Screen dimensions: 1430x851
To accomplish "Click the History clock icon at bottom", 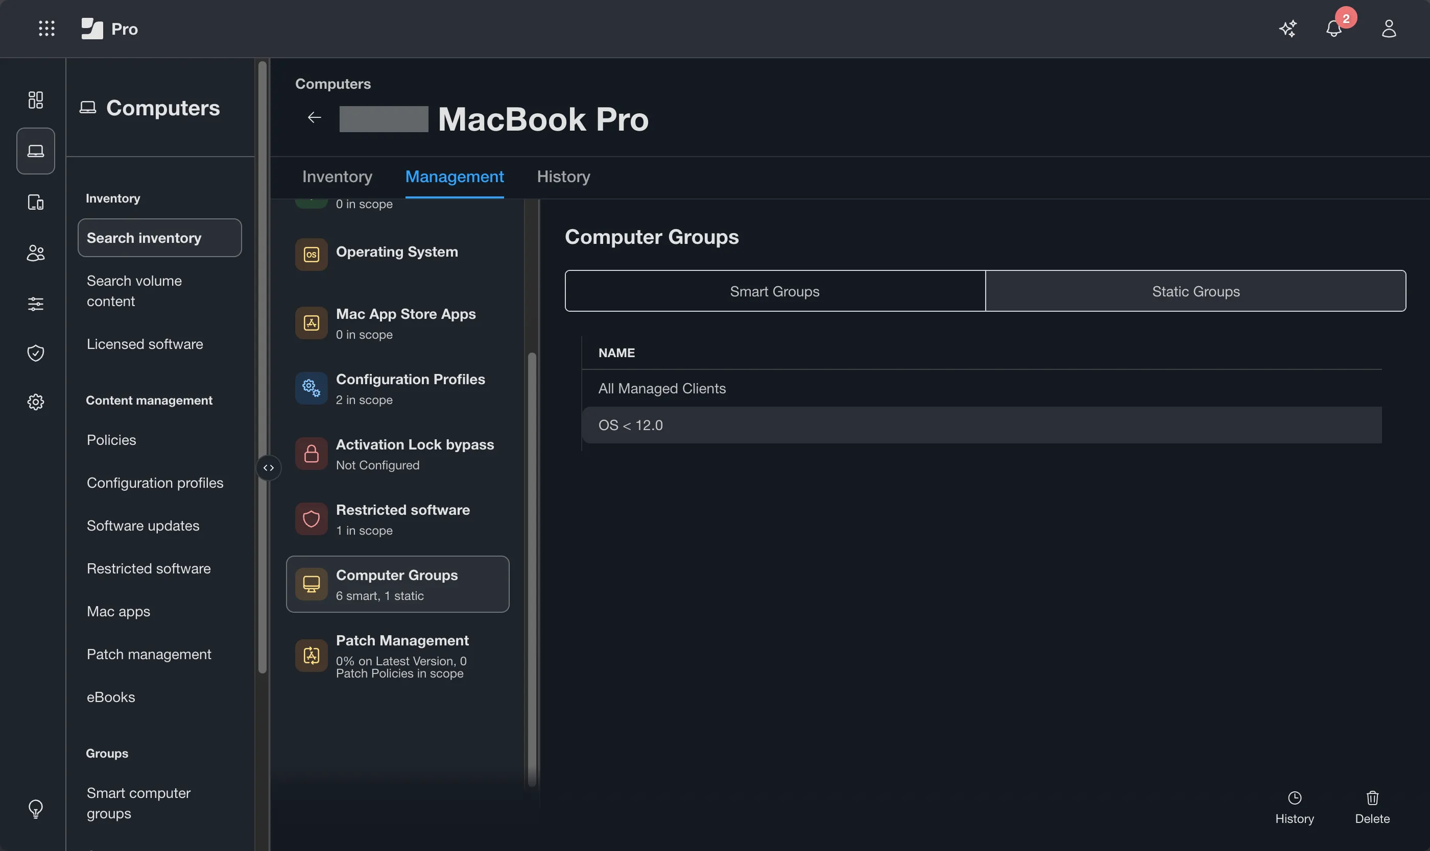I will click(x=1295, y=798).
